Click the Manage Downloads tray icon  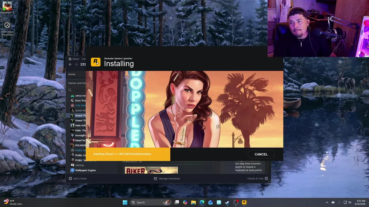tap(155, 179)
